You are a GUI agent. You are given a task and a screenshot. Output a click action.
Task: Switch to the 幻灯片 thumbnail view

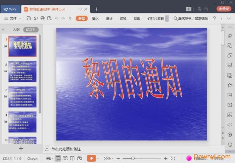click(31, 29)
